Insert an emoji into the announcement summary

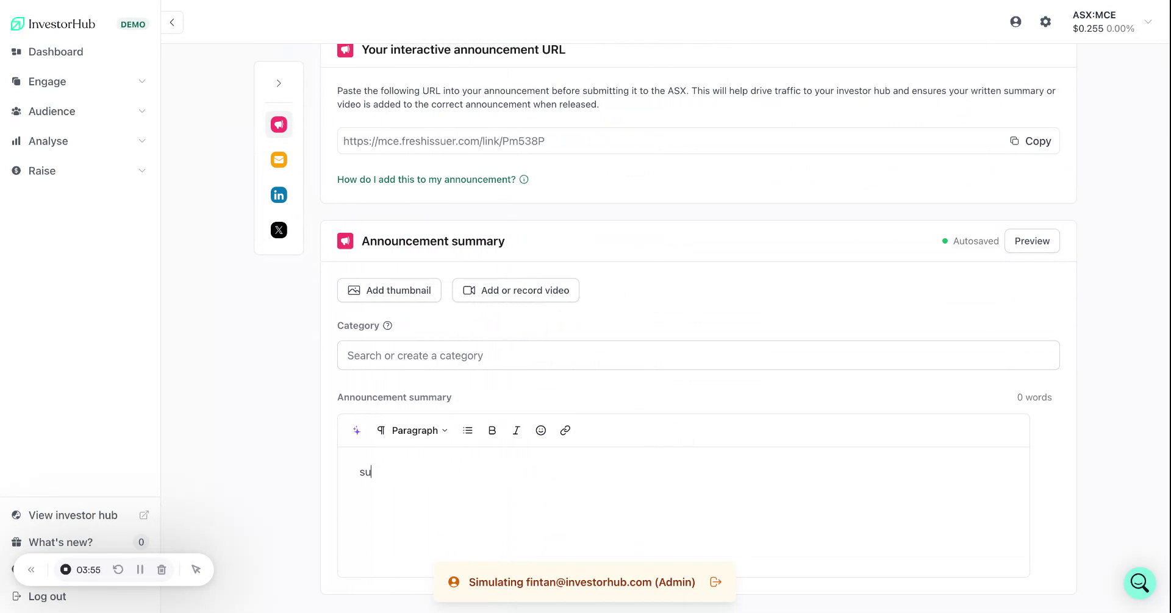(540, 430)
